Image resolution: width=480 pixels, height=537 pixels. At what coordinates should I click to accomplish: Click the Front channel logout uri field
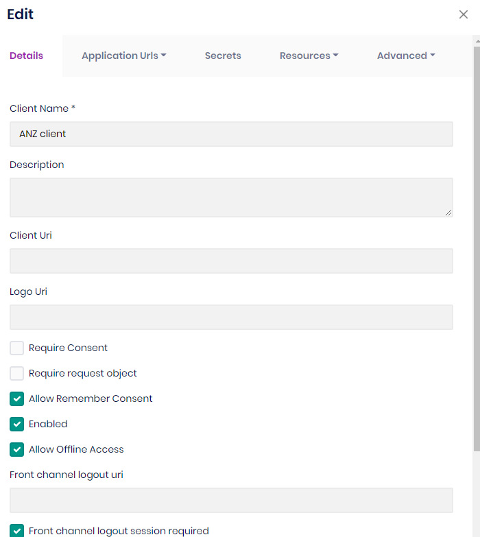click(x=231, y=500)
